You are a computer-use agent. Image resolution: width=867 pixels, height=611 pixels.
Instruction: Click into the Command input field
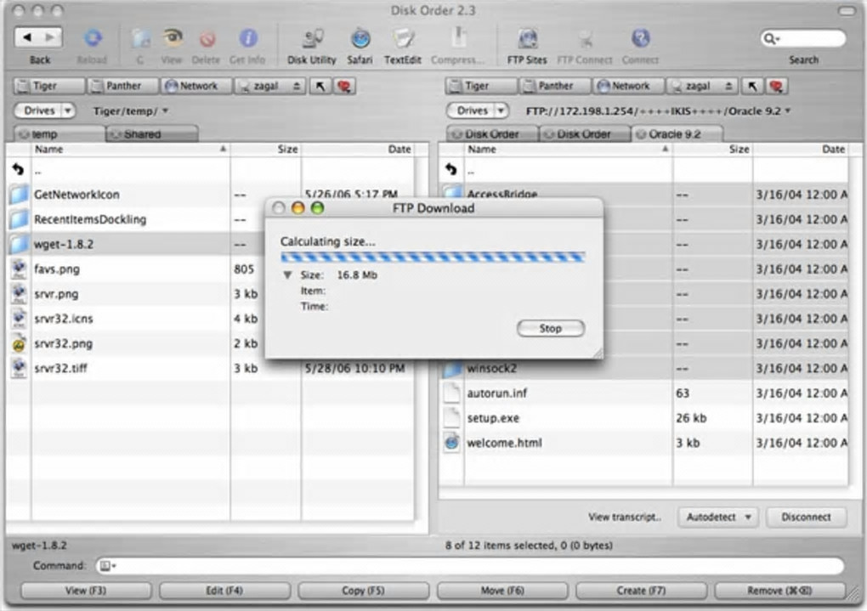click(x=470, y=566)
